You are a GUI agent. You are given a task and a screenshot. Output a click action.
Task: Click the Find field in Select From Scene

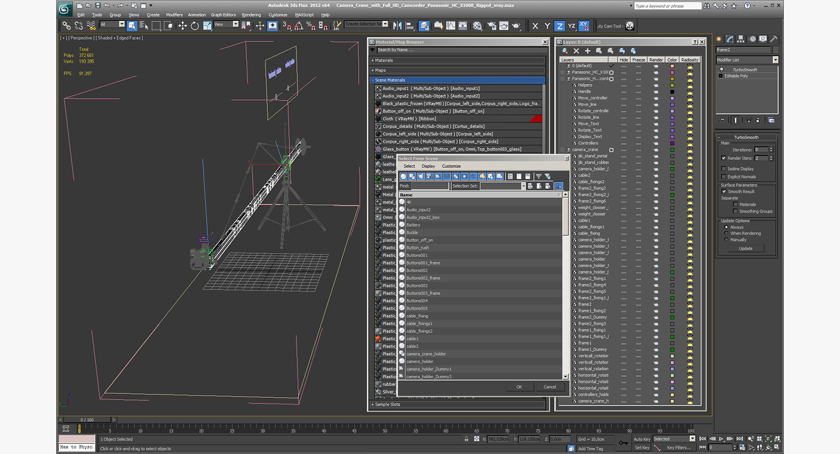pos(430,186)
